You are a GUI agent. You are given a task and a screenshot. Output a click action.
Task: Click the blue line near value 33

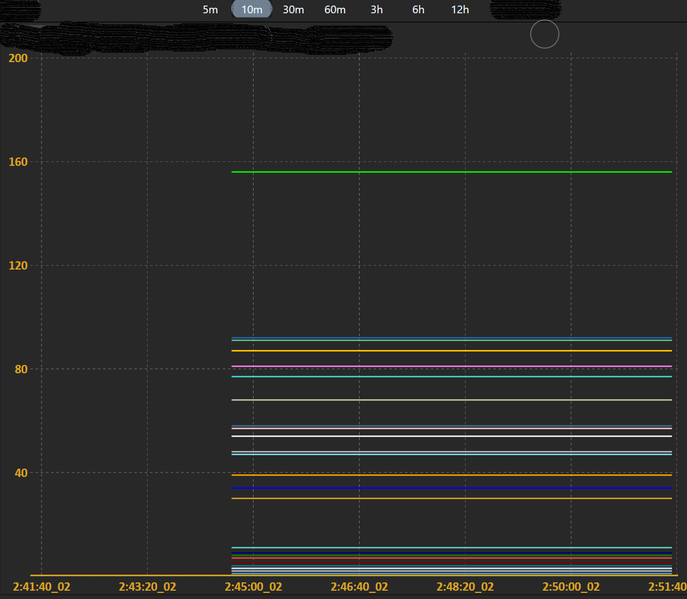pyautogui.click(x=444, y=488)
